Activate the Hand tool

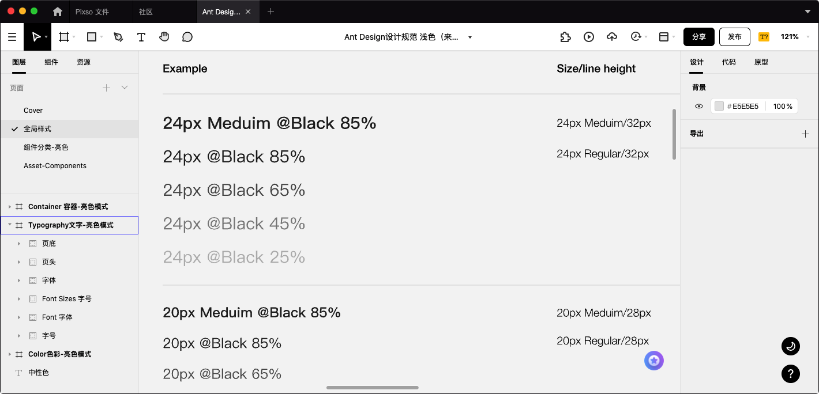(164, 37)
